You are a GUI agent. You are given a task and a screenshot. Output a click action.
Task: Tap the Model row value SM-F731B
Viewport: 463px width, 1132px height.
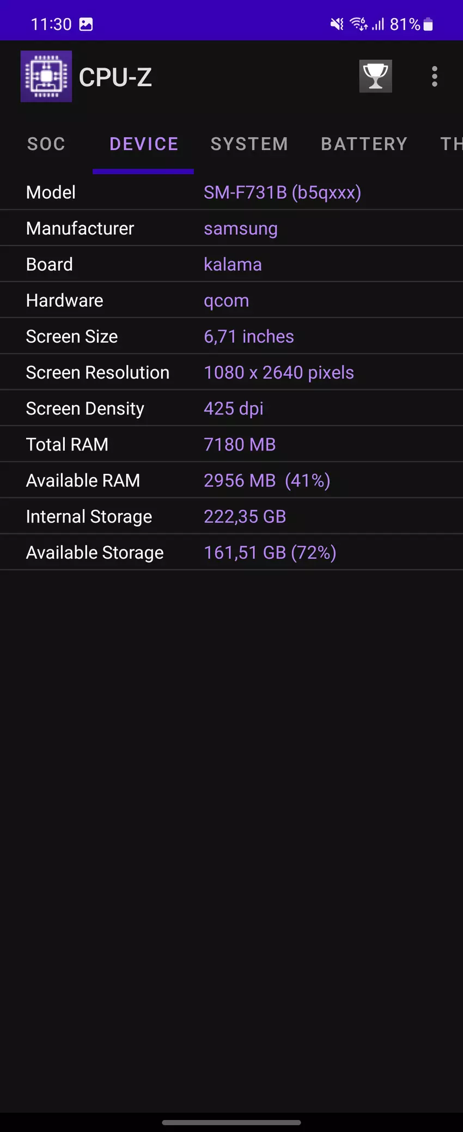(282, 192)
